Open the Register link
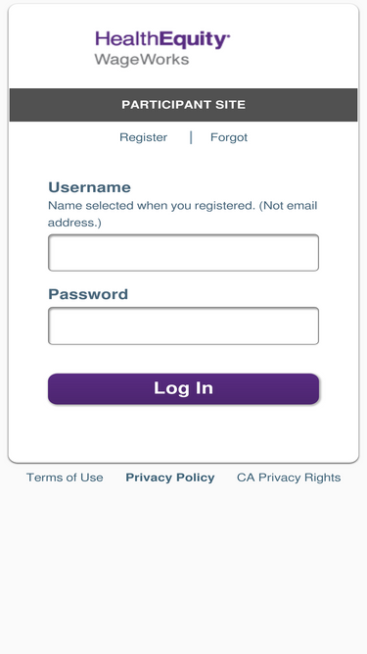 143,137
